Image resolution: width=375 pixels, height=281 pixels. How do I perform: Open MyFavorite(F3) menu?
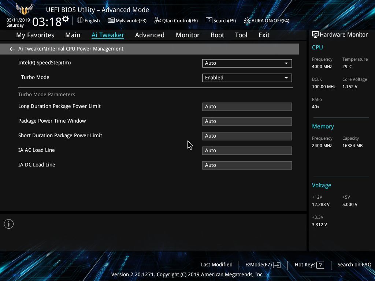tap(131, 20)
